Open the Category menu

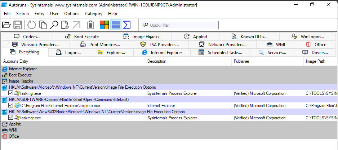pos(94,14)
